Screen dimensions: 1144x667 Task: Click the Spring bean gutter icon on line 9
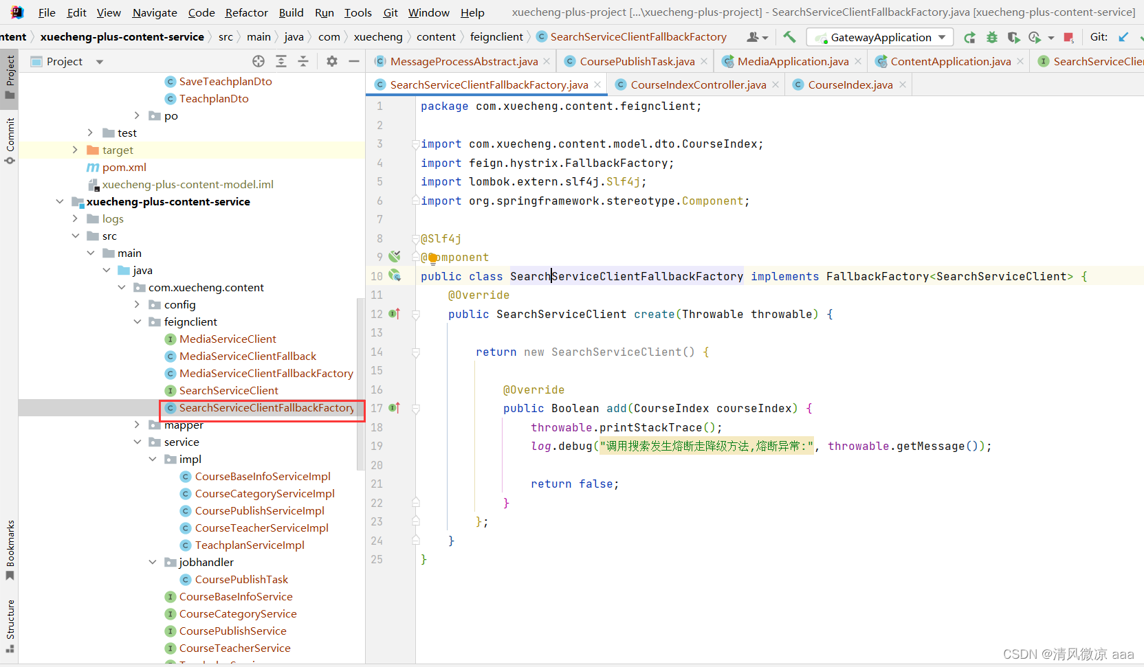pos(395,256)
